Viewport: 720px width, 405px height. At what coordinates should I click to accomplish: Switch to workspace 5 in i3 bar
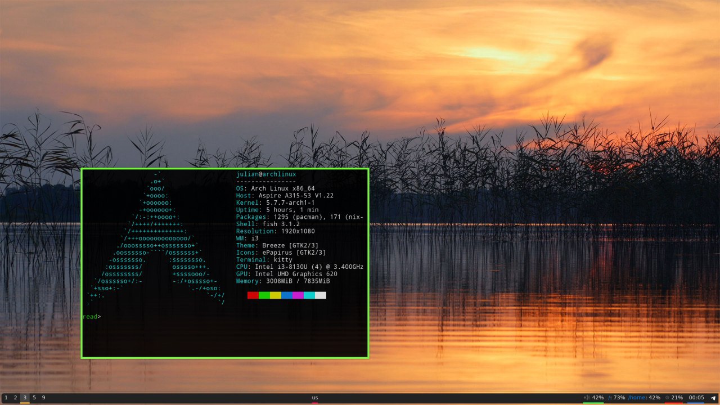[x=34, y=398]
